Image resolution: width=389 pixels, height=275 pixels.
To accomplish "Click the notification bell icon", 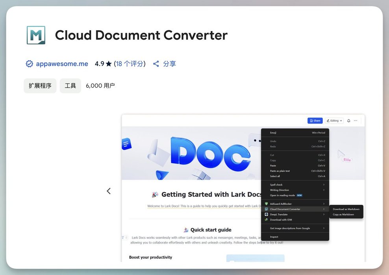I will coord(348,121).
